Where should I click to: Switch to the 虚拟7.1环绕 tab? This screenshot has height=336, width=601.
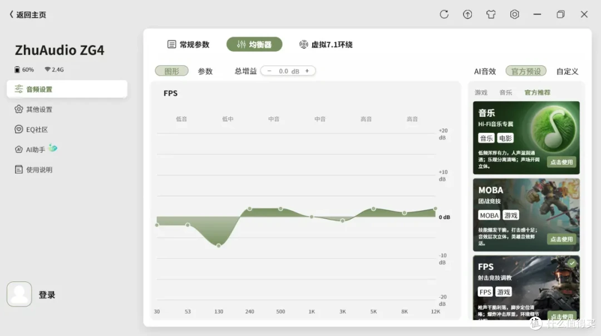tap(326, 45)
